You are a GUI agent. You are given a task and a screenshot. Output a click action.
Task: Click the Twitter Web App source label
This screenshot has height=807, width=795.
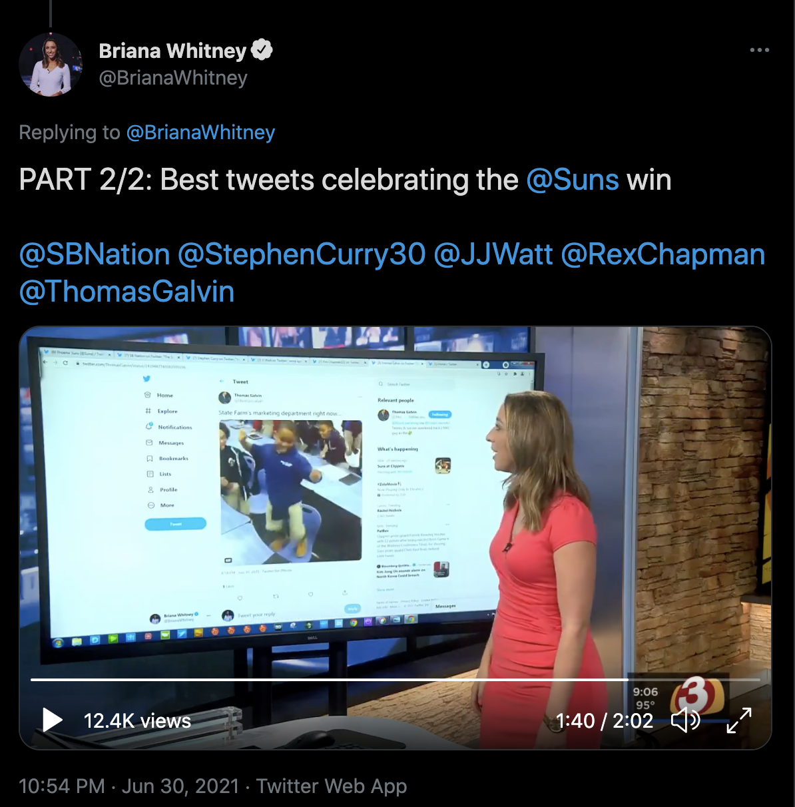(x=332, y=786)
